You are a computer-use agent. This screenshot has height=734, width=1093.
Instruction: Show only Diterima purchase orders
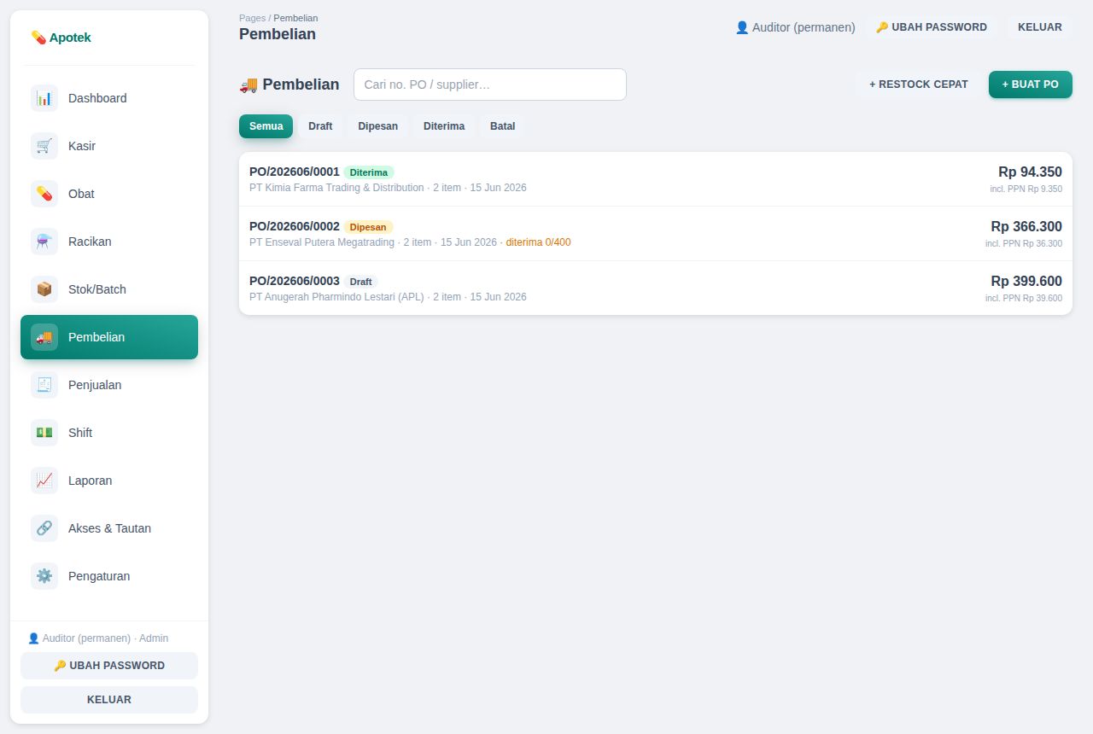click(444, 126)
